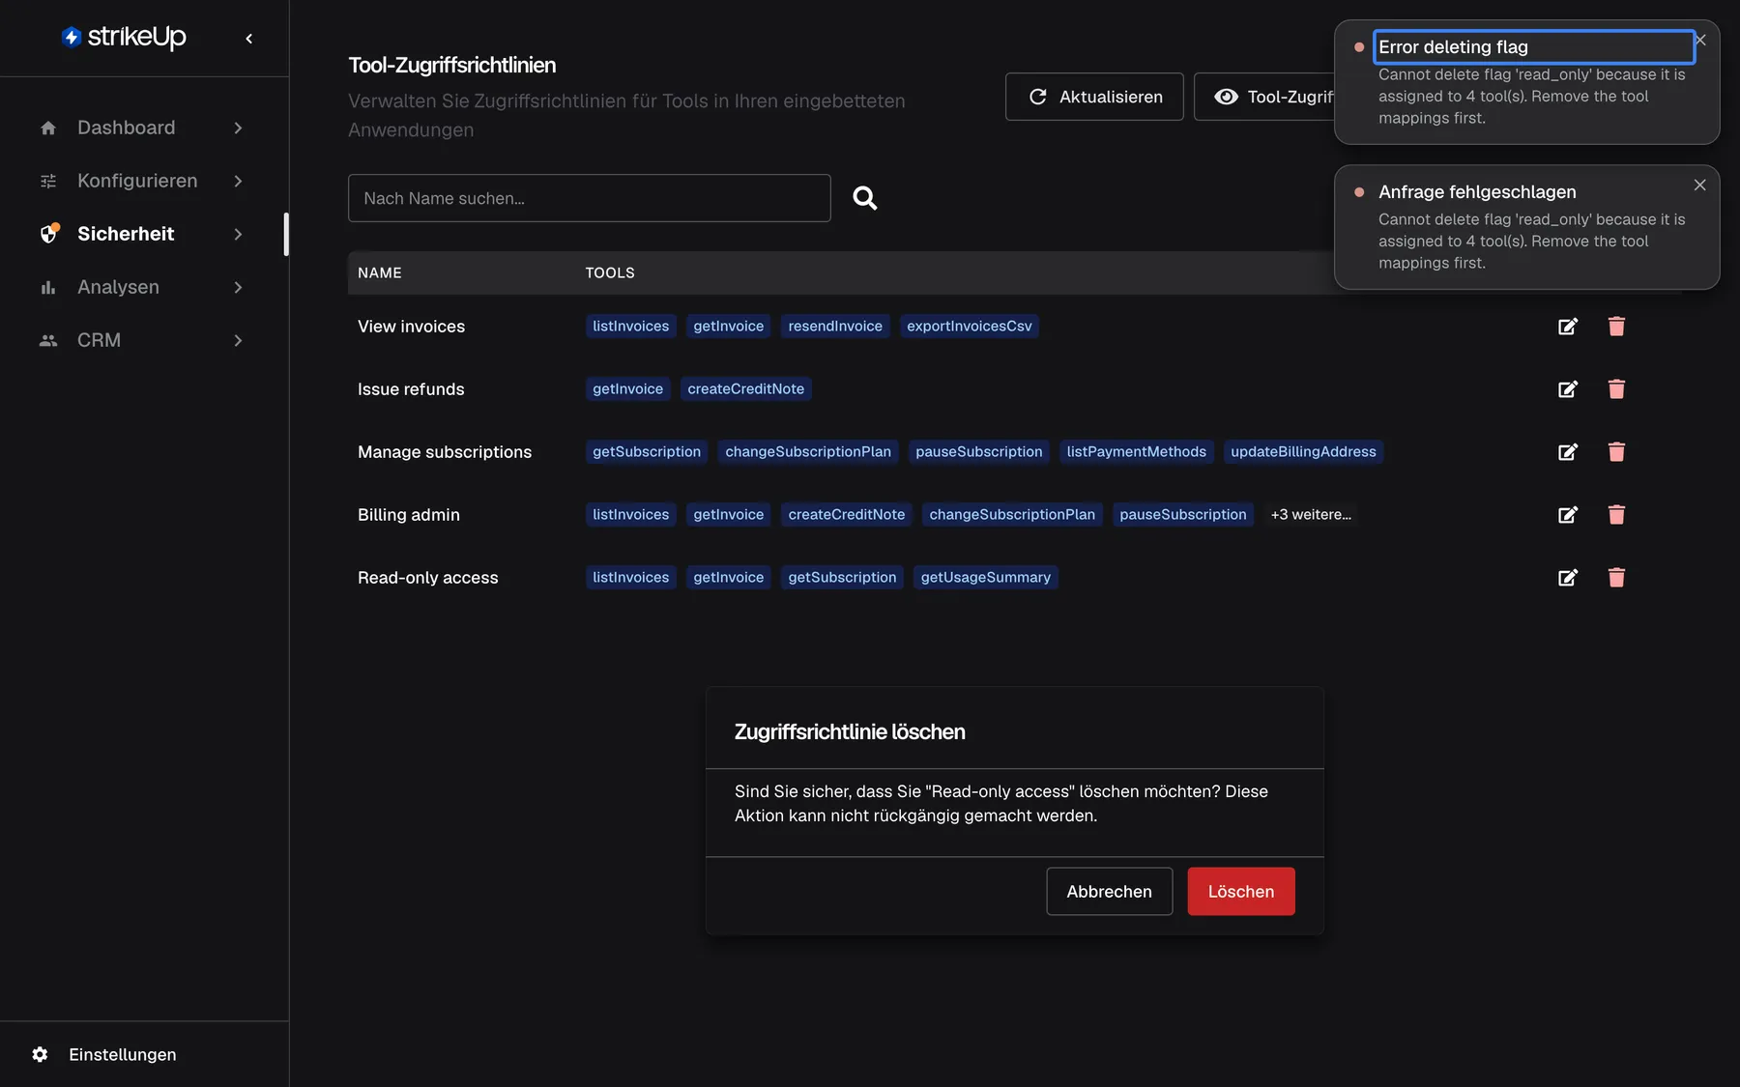This screenshot has width=1740, height=1087.
Task: Delete the Manage subscriptions policy
Action: (x=1616, y=452)
